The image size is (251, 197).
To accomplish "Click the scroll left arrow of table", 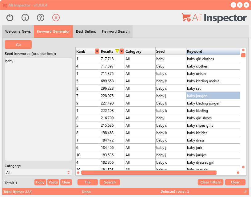I will (78, 173).
